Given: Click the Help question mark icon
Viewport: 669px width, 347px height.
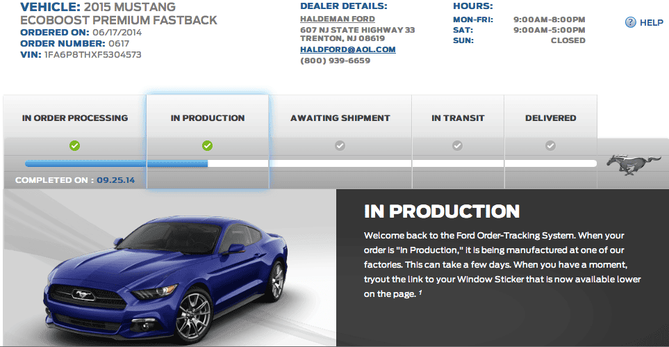Looking at the screenshot, I should click(x=630, y=23).
